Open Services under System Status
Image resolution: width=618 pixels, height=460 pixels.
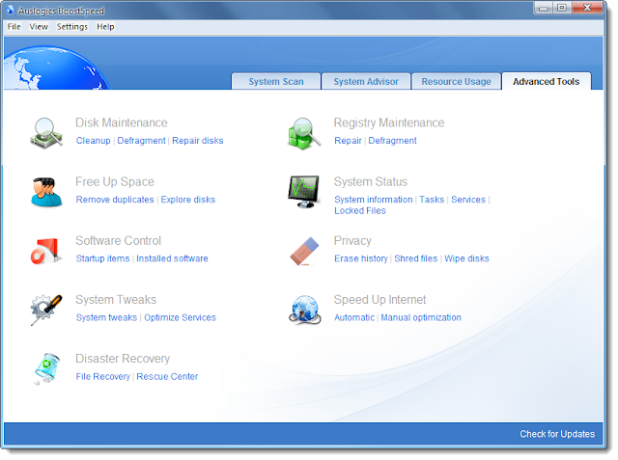click(468, 200)
